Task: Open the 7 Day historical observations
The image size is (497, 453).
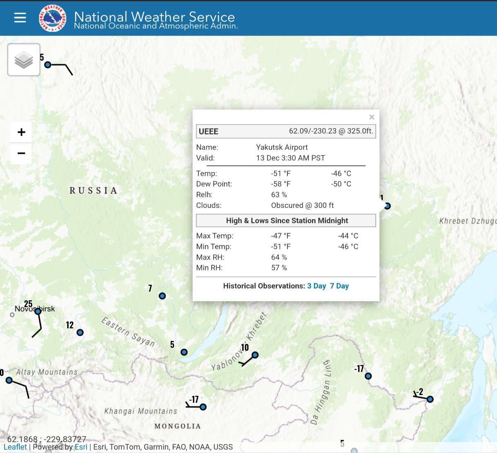Action: click(x=339, y=286)
